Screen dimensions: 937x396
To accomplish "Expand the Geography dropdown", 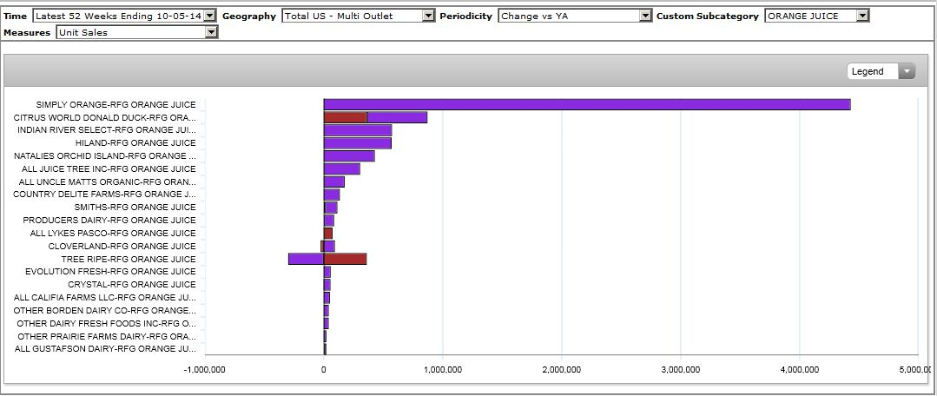I will 427,16.
